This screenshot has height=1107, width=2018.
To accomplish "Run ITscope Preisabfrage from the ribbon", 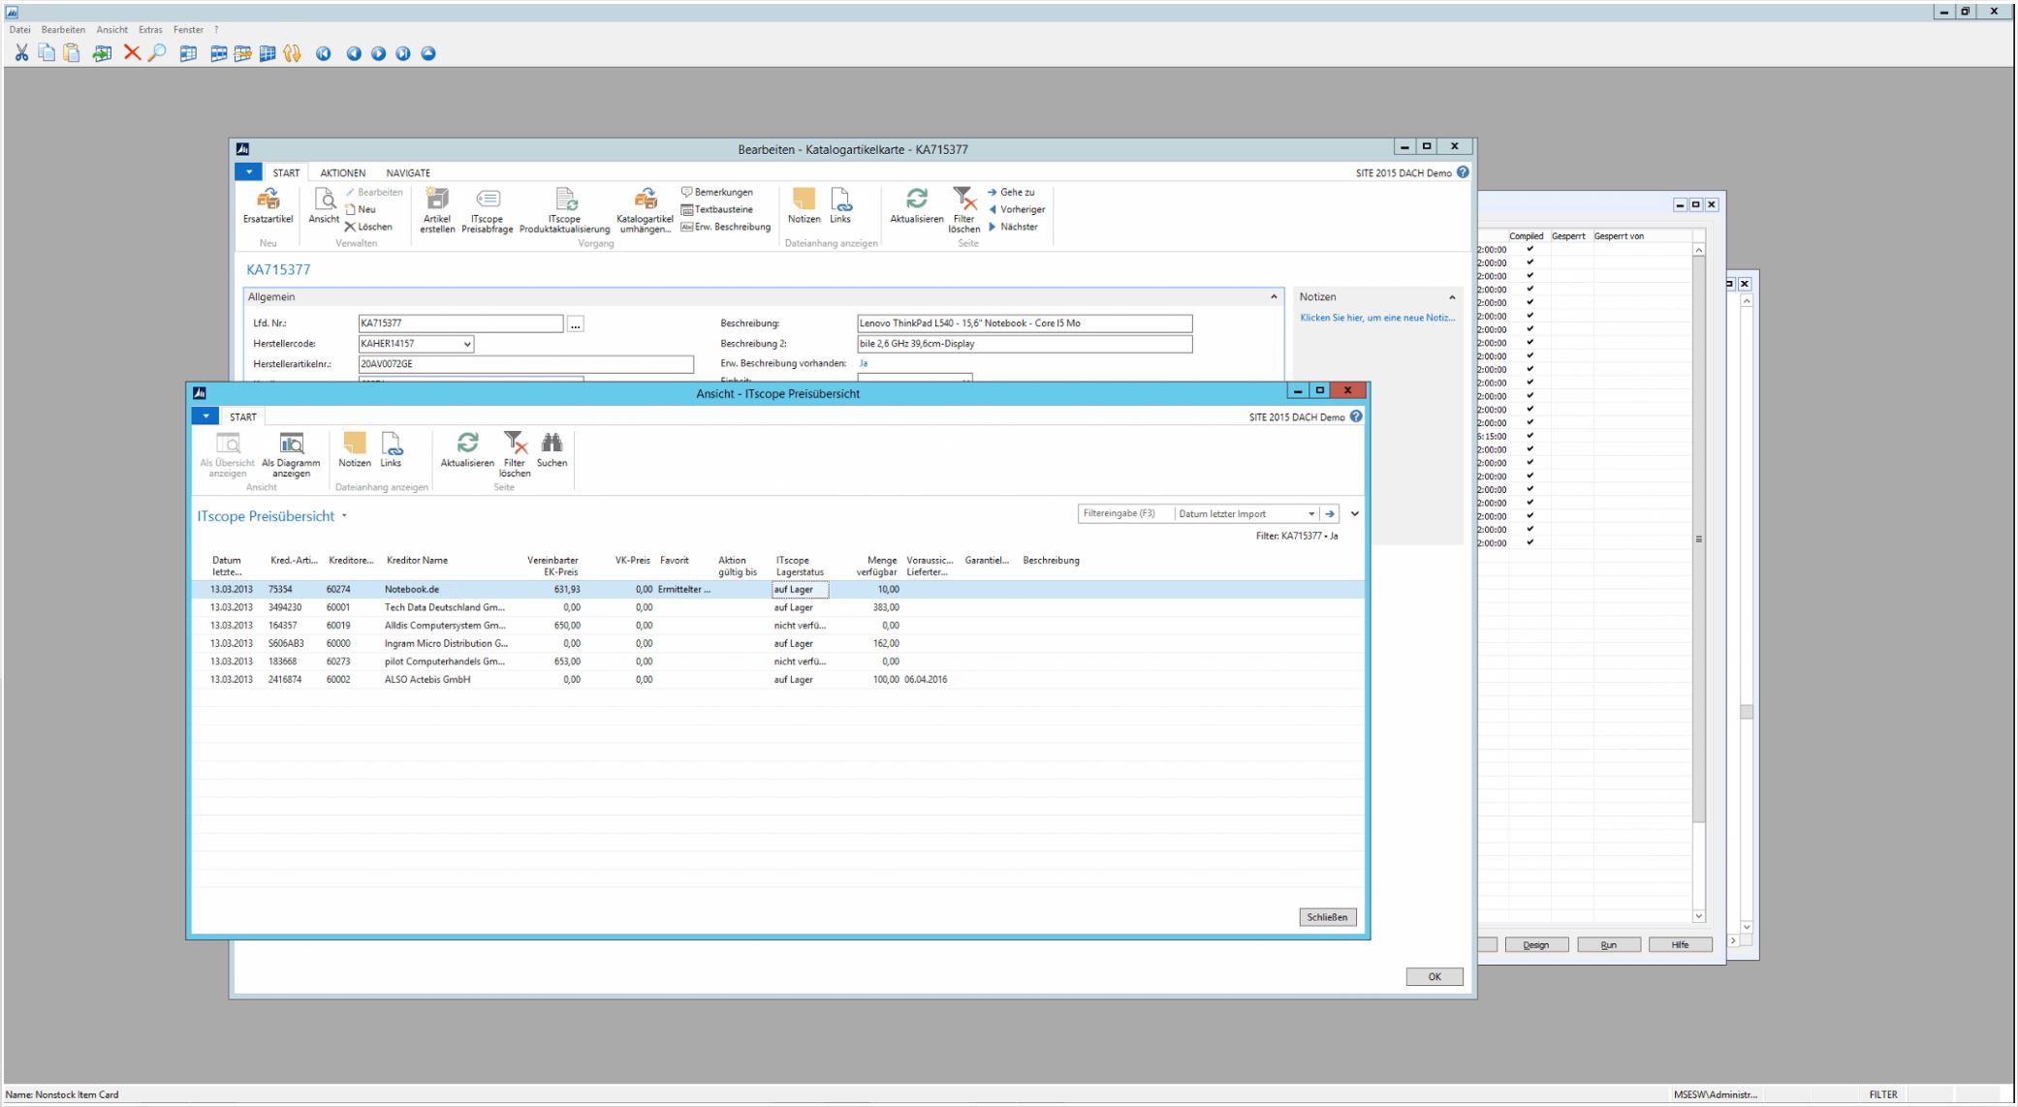I will 488,210.
